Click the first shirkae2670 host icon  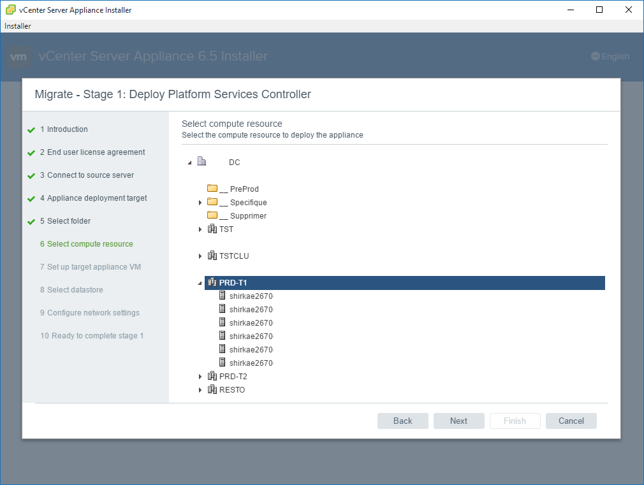[223, 296]
